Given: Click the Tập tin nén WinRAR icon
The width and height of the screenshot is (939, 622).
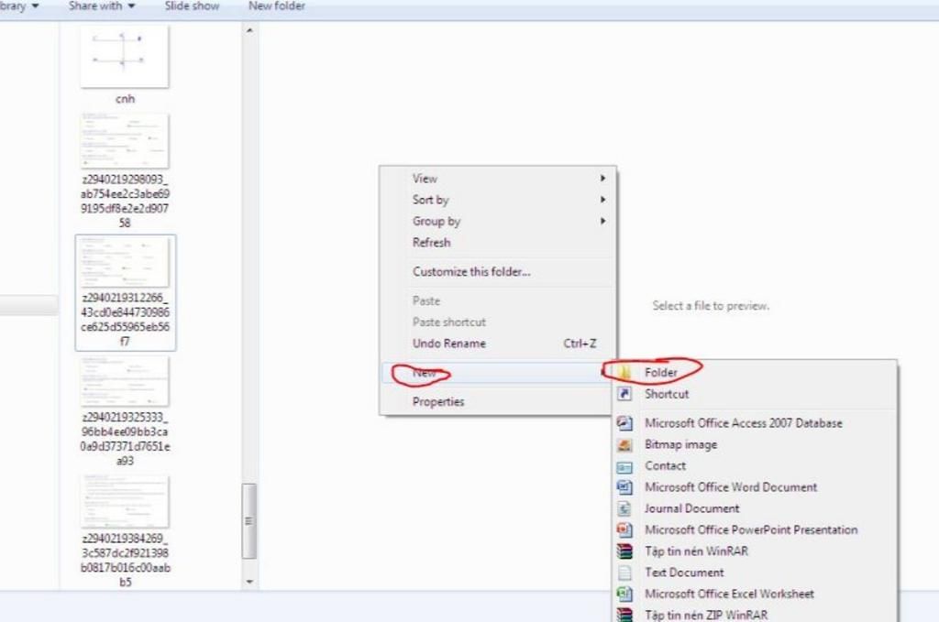Looking at the screenshot, I should [x=624, y=551].
